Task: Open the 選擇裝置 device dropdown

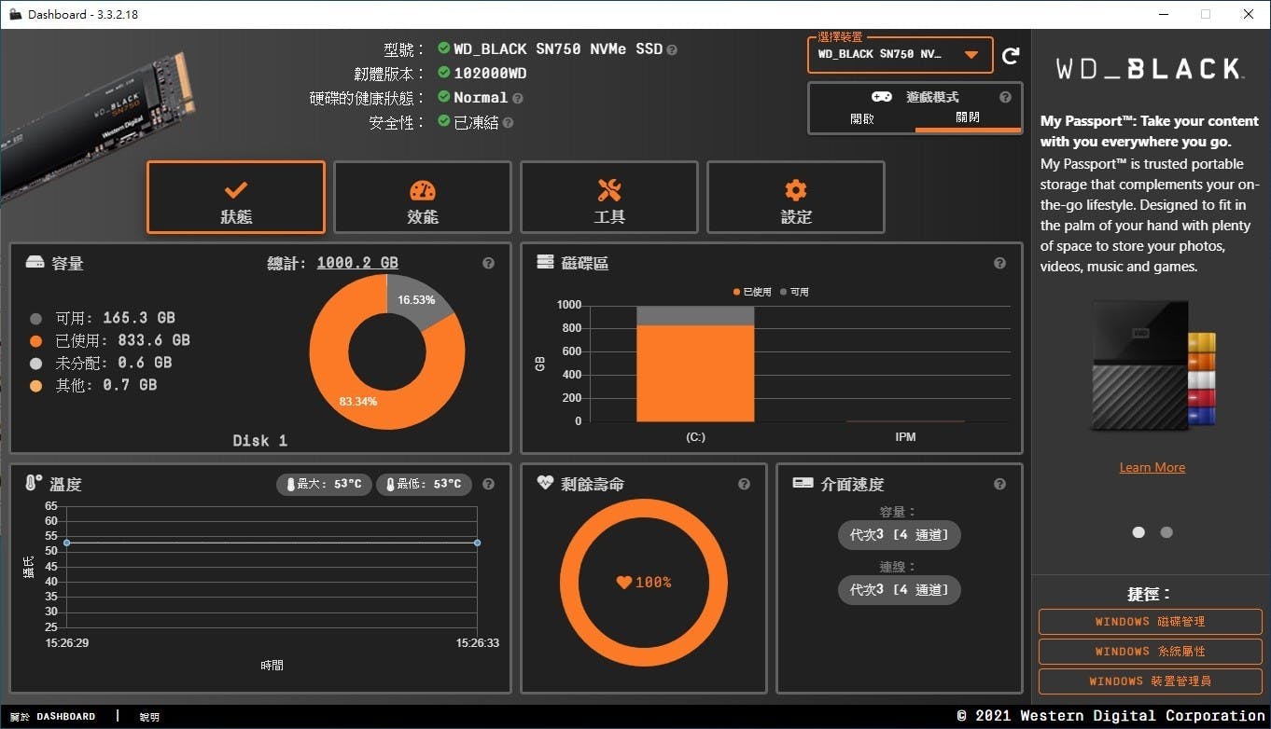Action: point(971,55)
